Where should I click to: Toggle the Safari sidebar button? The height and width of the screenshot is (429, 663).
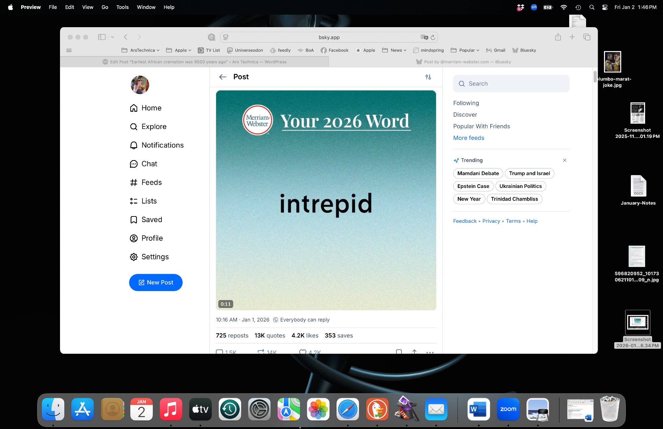click(x=102, y=37)
